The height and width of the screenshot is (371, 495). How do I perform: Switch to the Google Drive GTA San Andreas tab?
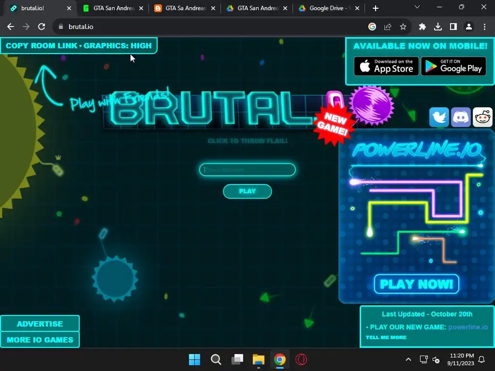tap(257, 8)
